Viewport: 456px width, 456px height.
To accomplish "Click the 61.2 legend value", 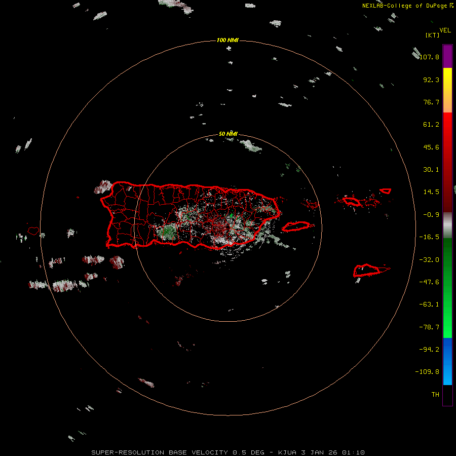I will point(431,125).
